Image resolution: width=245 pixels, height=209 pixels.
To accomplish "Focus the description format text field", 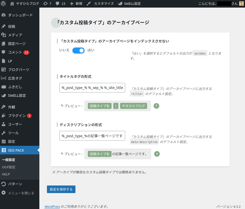I will 92,136.
